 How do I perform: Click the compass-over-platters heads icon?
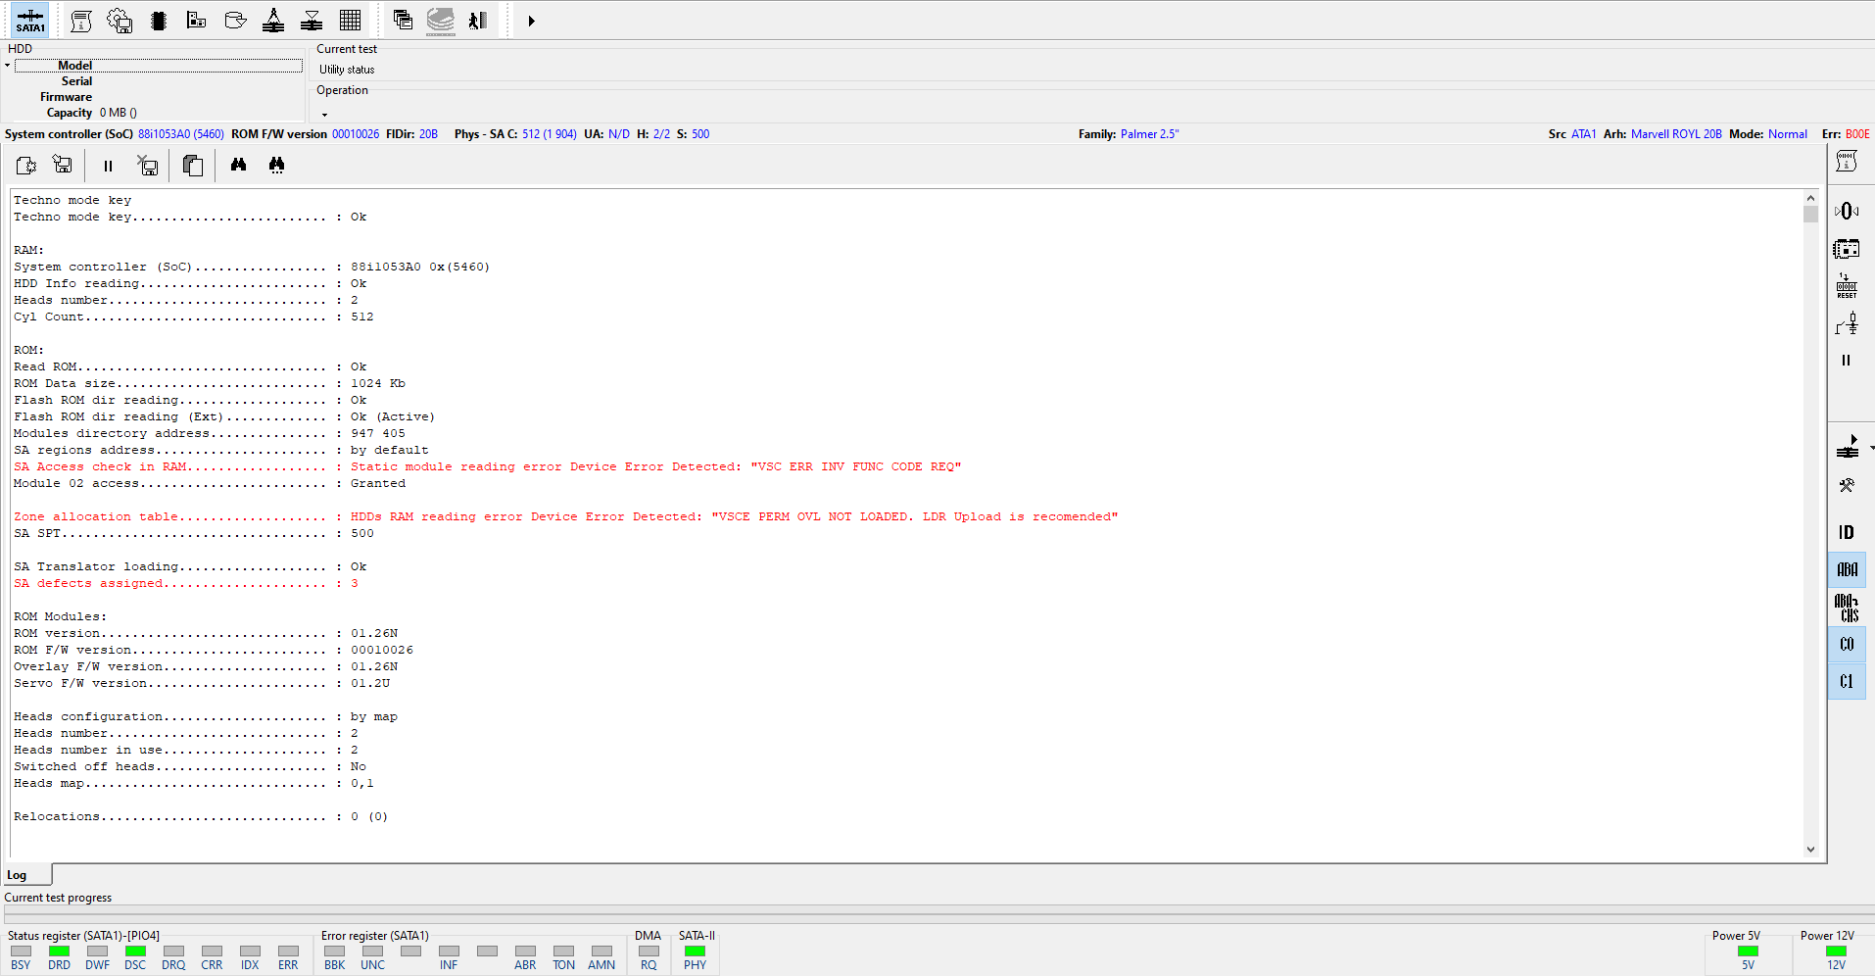coord(273,21)
